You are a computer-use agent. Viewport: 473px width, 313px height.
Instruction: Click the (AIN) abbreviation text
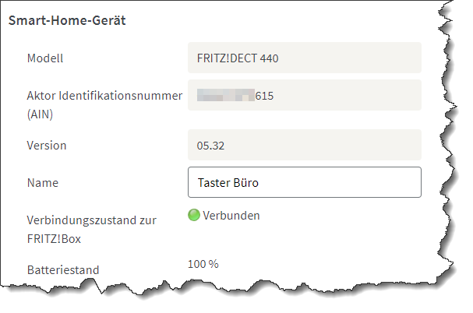(x=40, y=114)
